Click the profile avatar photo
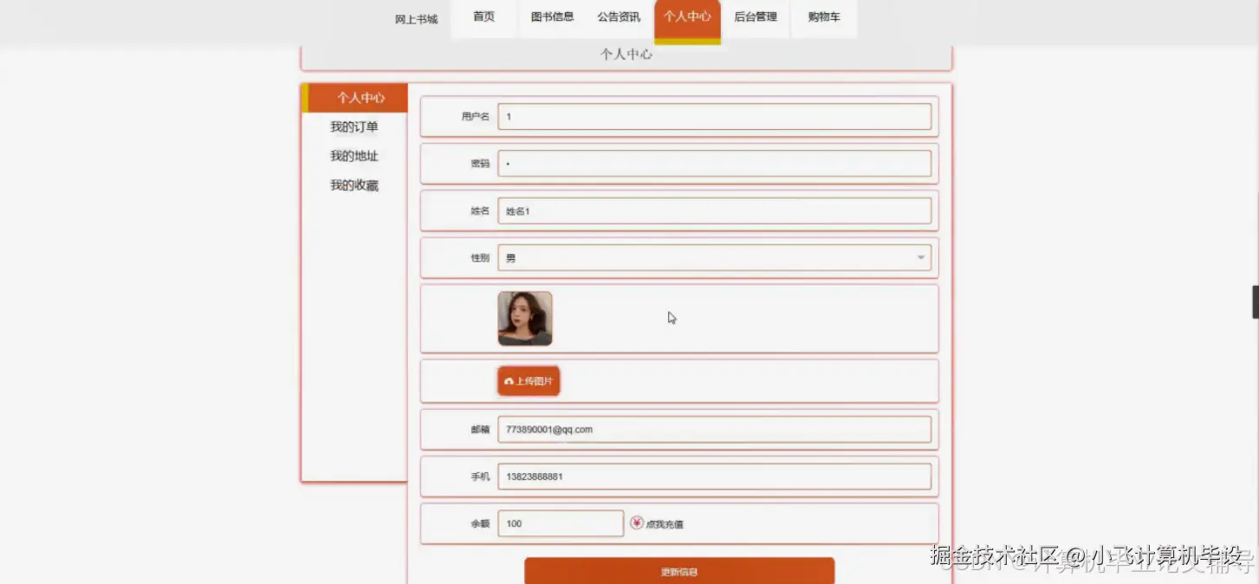1259x584 pixels. click(x=525, y=319)
